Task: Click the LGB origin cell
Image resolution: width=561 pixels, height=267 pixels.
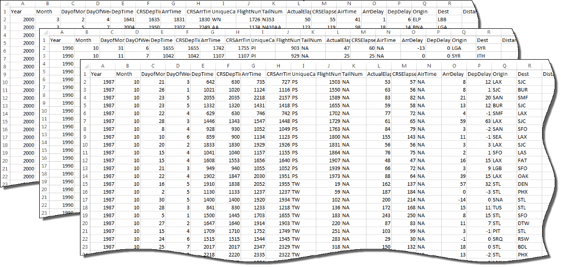Action: point(504,168)
